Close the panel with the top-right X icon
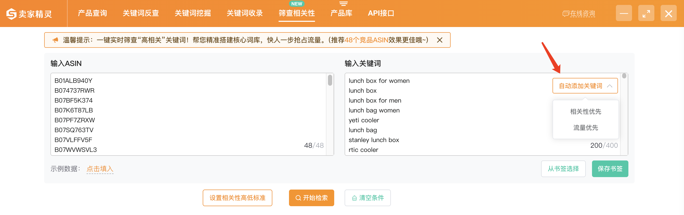684x215 pixels. pos(669,13)
